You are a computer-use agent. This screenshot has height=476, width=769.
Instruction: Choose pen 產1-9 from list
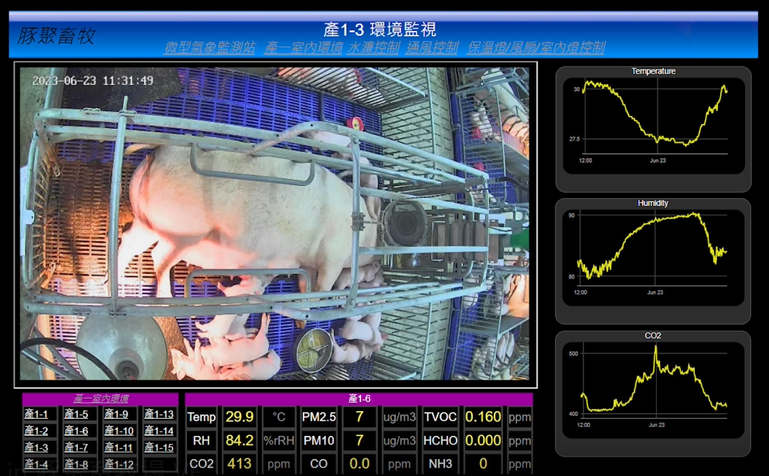coord(116,414)
